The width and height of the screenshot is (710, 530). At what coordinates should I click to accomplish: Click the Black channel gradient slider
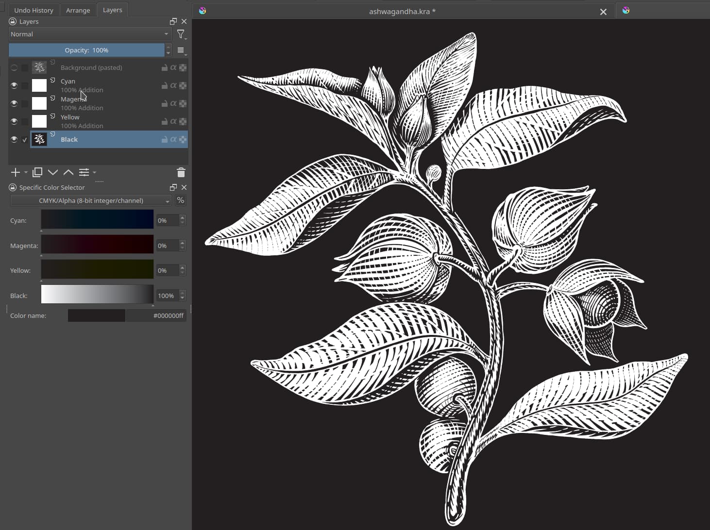coord(97,294)
